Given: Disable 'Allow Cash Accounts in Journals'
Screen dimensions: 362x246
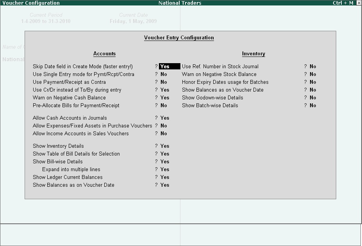Looking at the screenshot, I should 164,118.
